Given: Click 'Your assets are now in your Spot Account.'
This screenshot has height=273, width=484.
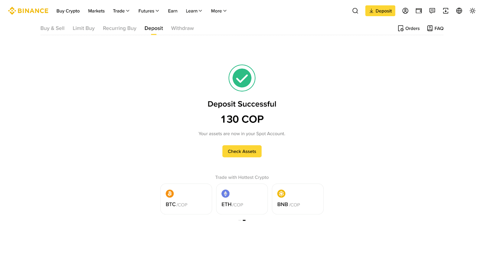Looking at the screenshot, I should (x=242, y=133).
